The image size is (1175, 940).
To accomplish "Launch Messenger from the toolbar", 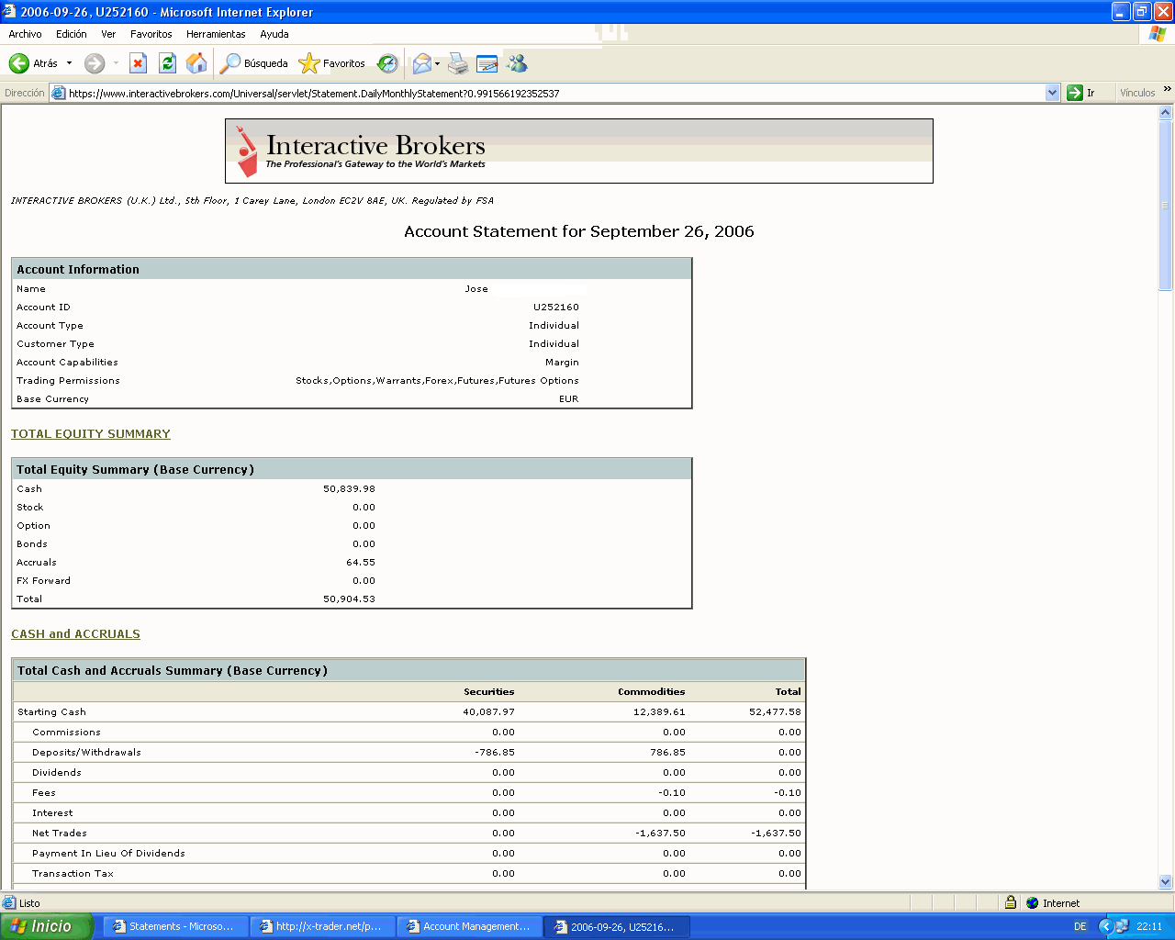I will tap(518, 63).
